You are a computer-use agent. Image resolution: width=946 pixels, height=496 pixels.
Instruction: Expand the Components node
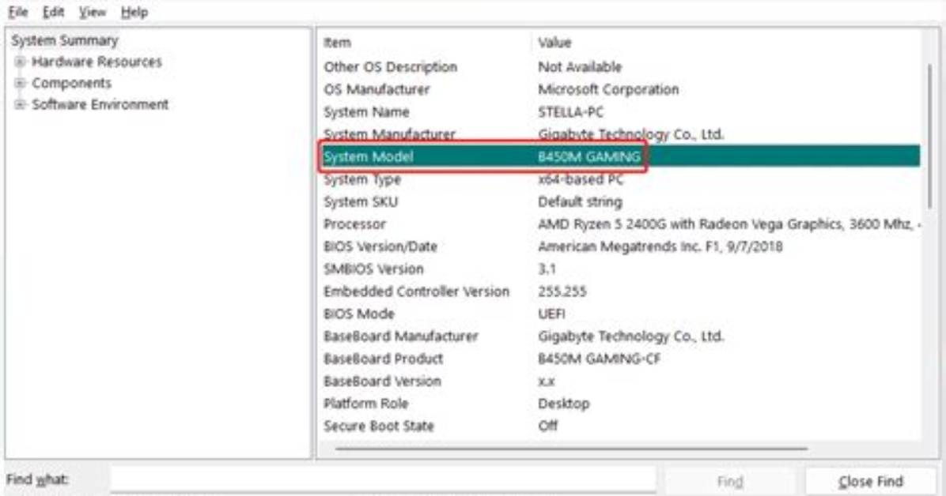coord(20,83)
